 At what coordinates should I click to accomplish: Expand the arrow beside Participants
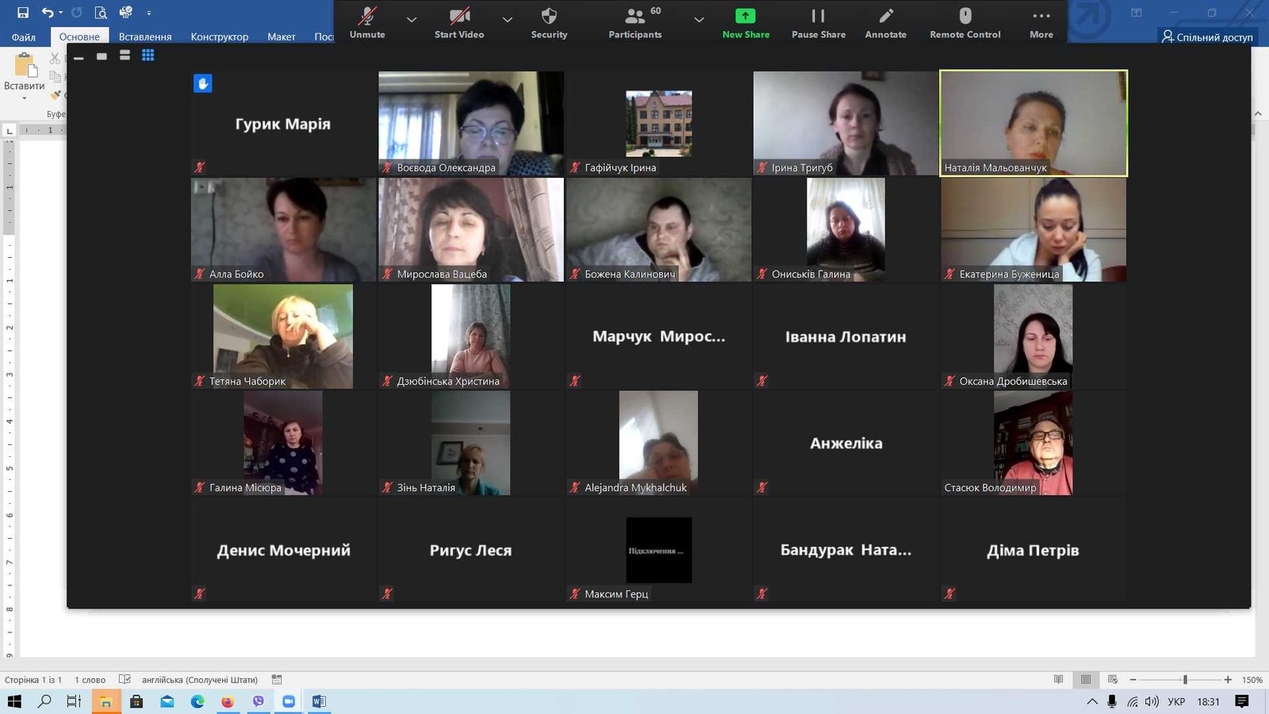point(699,20)
